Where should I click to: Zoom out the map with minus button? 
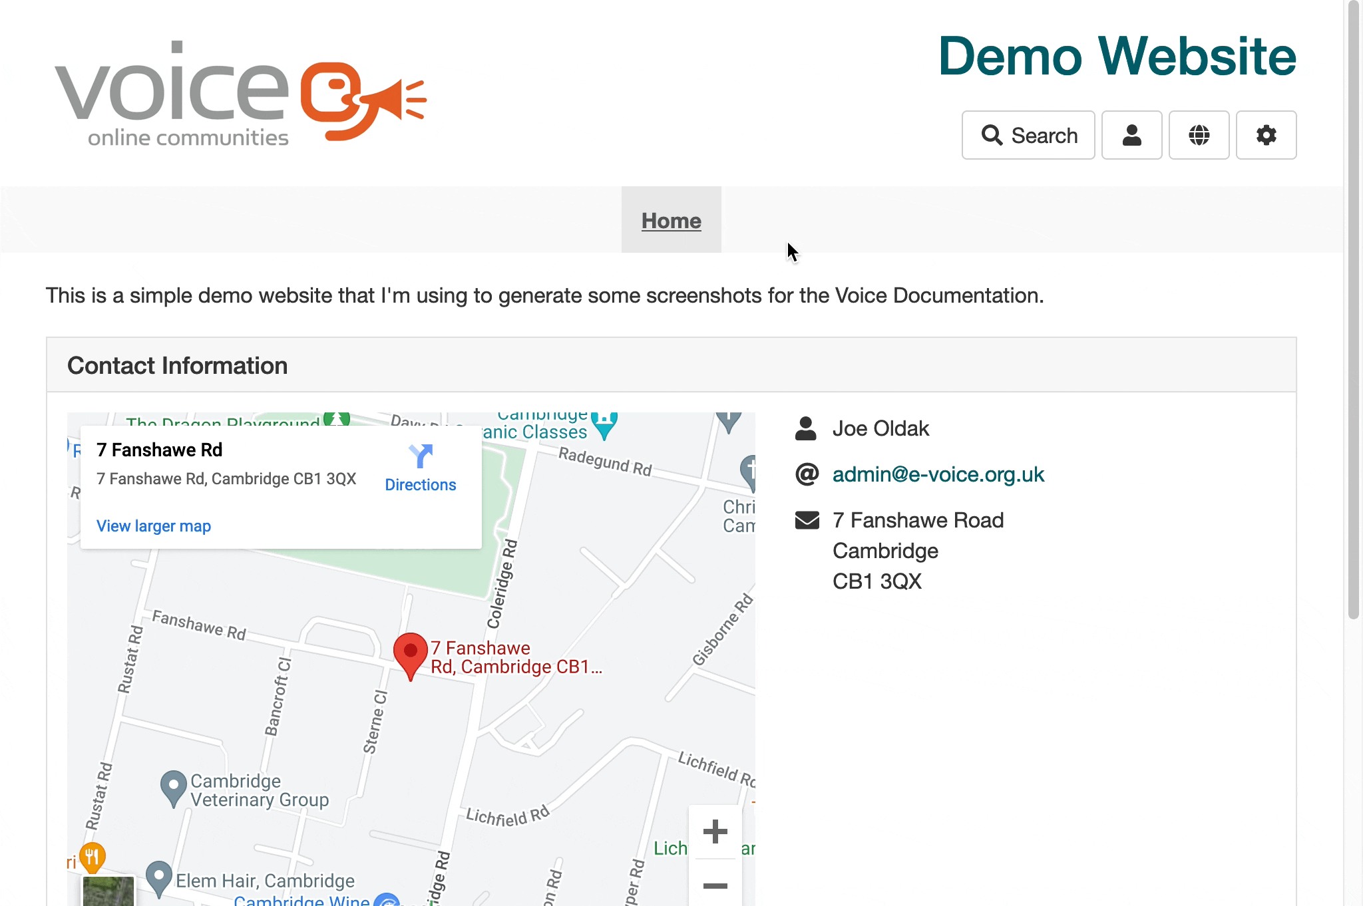tap(715, 885)
